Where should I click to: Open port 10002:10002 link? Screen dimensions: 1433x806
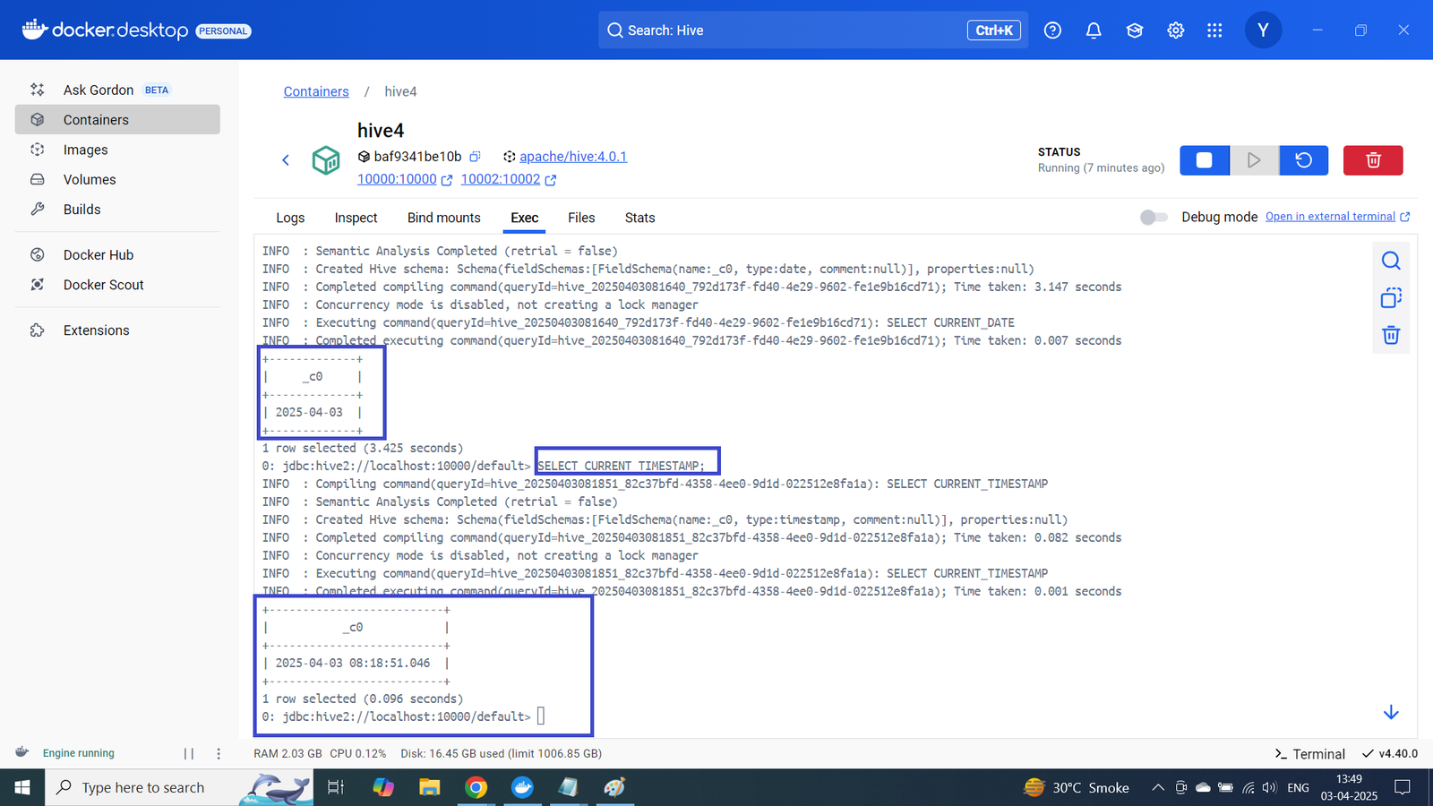coord(509,179)
